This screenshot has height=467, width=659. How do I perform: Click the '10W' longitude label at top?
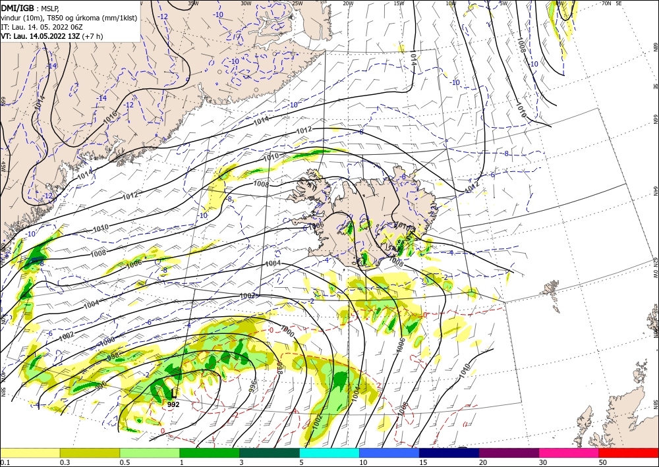click(451, 3)
